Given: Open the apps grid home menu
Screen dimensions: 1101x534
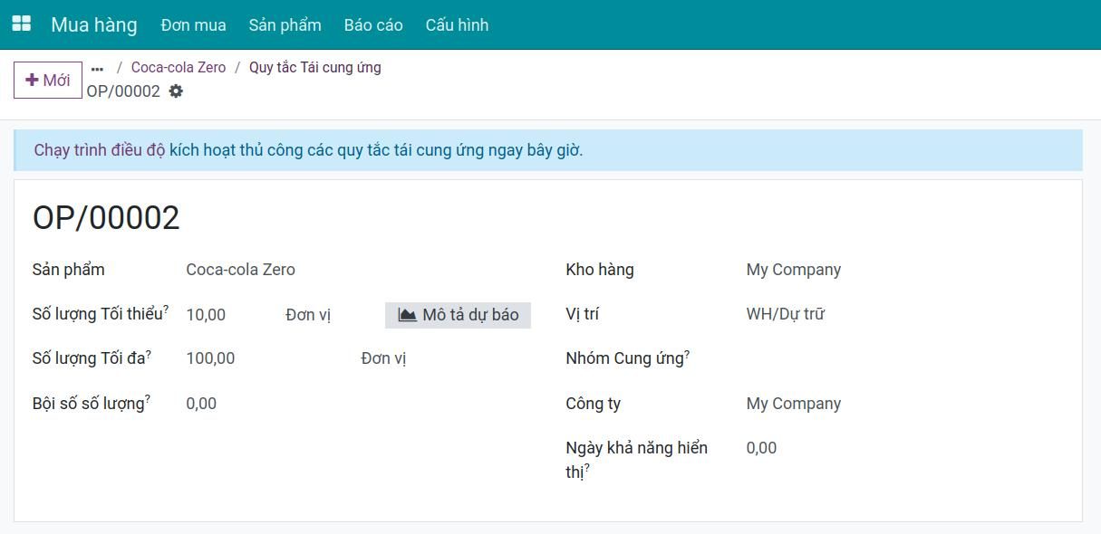Looking at the screenshot, I should [x=21, y=24].
